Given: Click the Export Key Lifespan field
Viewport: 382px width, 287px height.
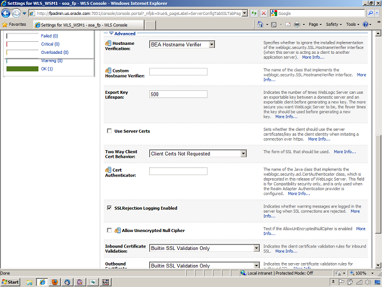Looking at the screenshot, I should click(178, 94).
